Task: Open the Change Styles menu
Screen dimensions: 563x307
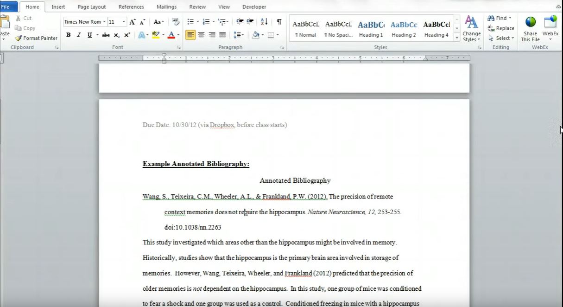Action: pos(472,29)
